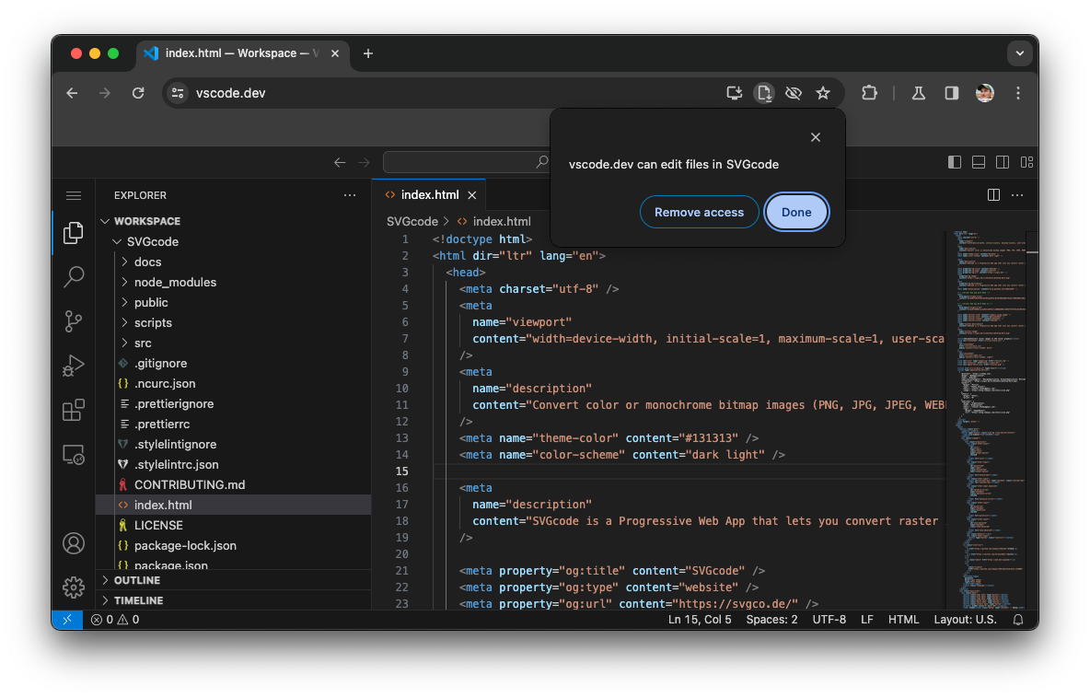Click Remove access in the dialog
The height and width of the screenshot is (698, 1090).
(x=699, y=212)
